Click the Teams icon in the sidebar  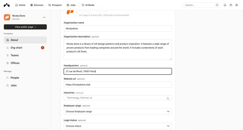pyautogui.click(x=8, y=55)
